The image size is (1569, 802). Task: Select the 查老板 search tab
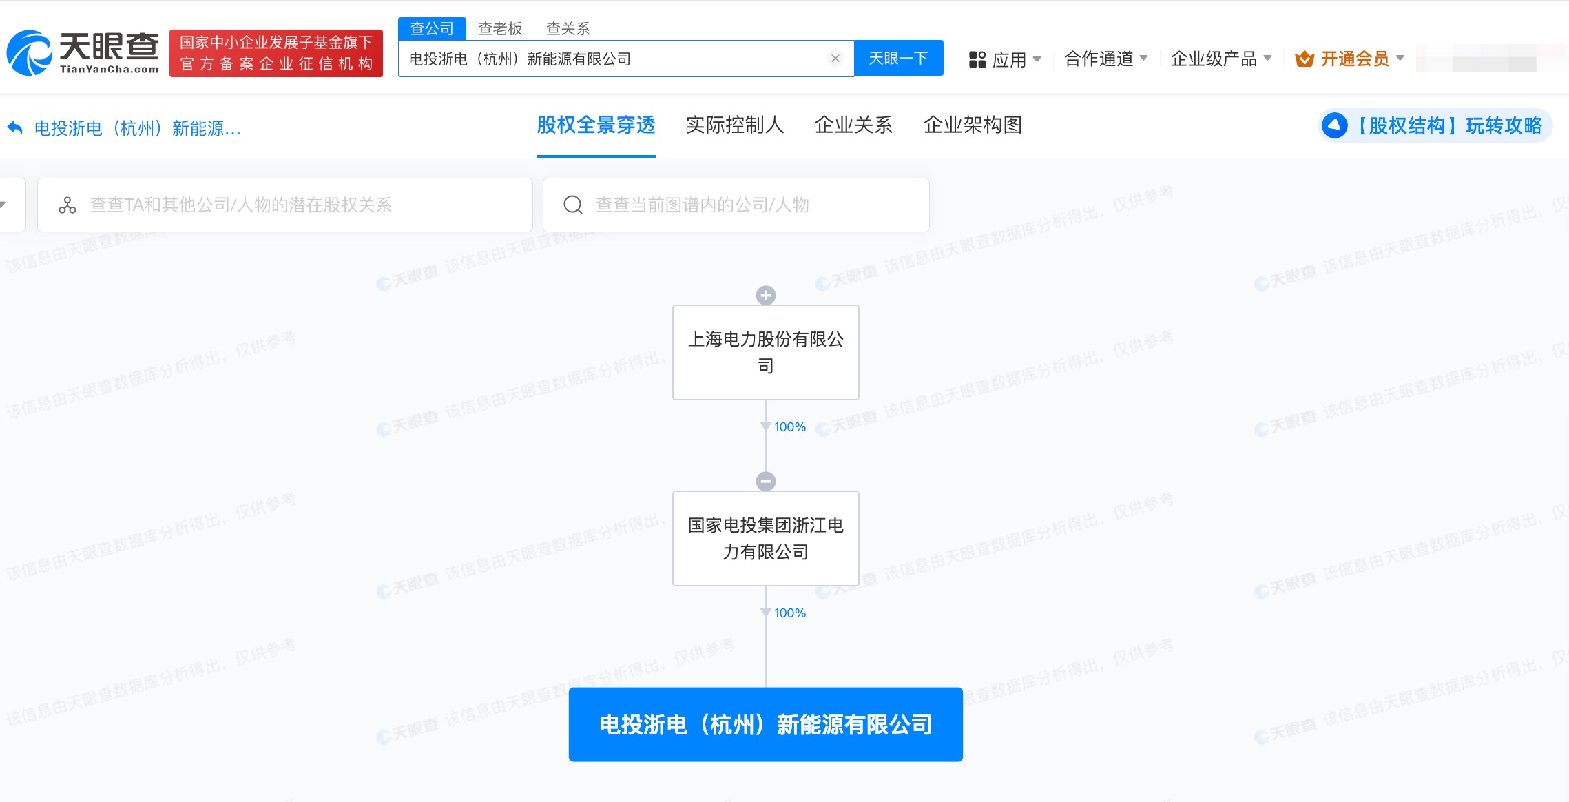pos(500,29)
